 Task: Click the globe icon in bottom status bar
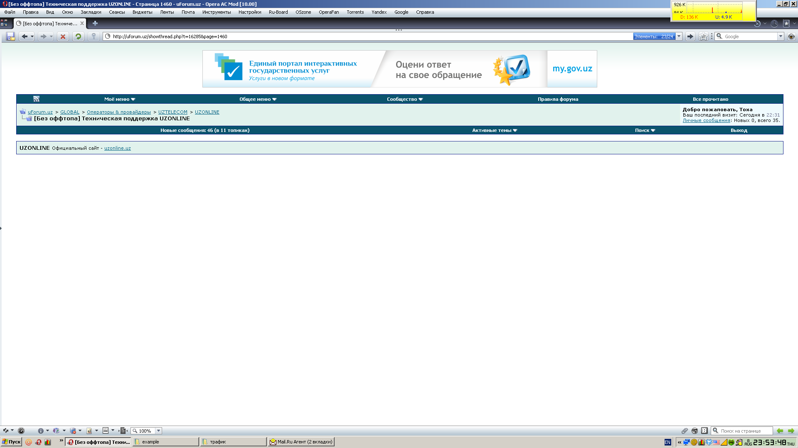click(x=695, y=431)
